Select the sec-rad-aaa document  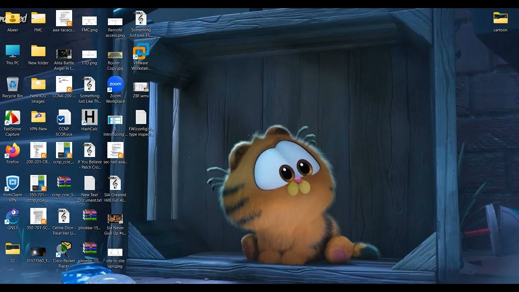click(115, 153)
